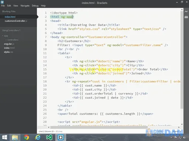This screenshot has height=141, width=189.
Task: Click the horizontal scrollbar right arrow
Action: 179,127
